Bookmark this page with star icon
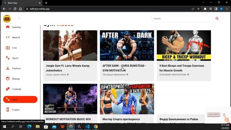231x130 pixels. (x=199, y=9)
